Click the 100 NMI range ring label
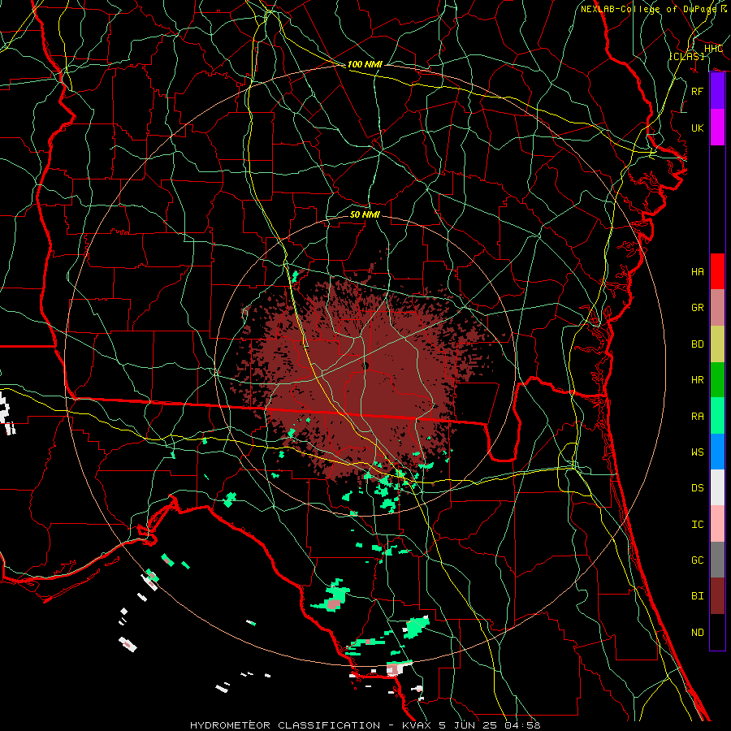The image size is (731, 731). tap(365, 64)
